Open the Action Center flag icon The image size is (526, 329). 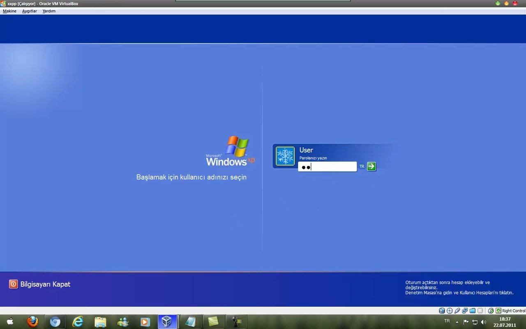pos(466,322)
